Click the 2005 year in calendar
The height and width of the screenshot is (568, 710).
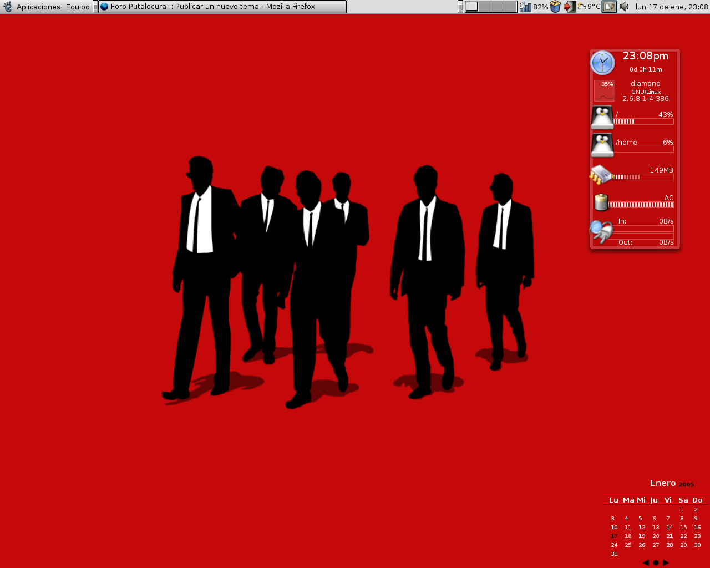point(686,485)
